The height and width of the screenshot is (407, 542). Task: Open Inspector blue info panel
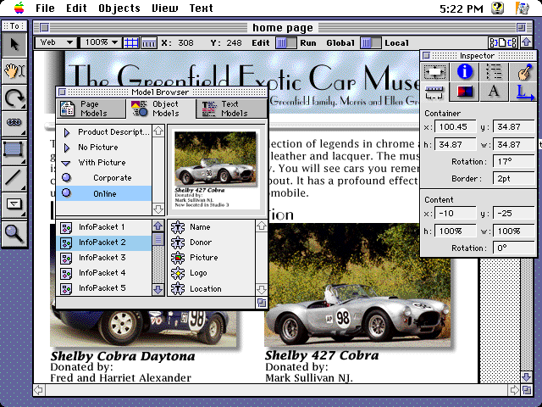pos(464,72)
